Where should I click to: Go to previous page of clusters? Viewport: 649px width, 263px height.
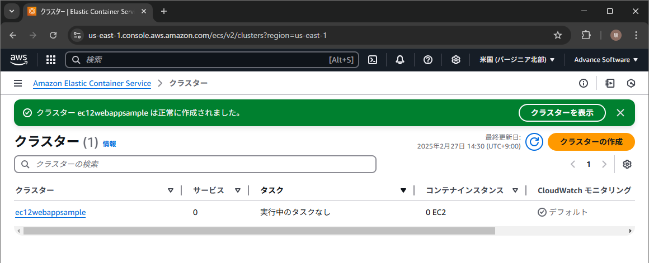click(573, 164)
